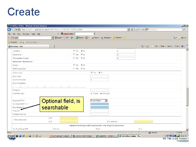
Task: Click the browser Back arrow button
Action: [x=9, y=29]
